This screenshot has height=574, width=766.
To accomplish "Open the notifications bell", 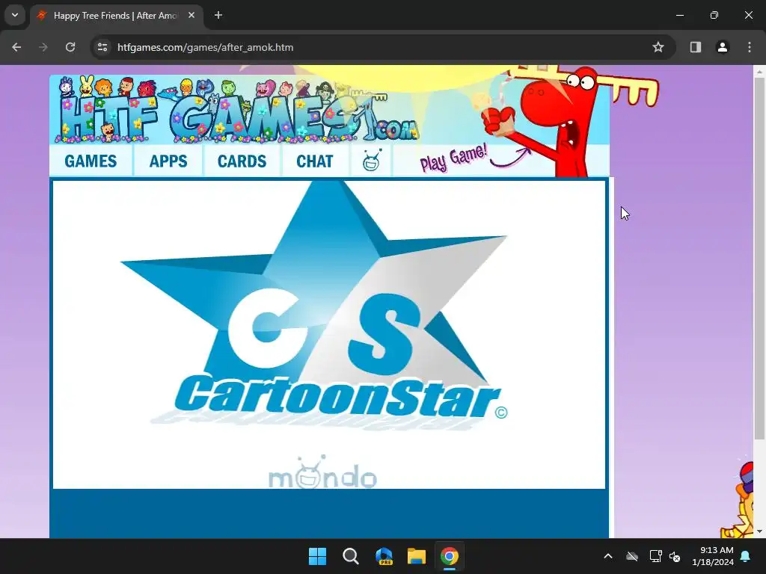I will 746,556.
